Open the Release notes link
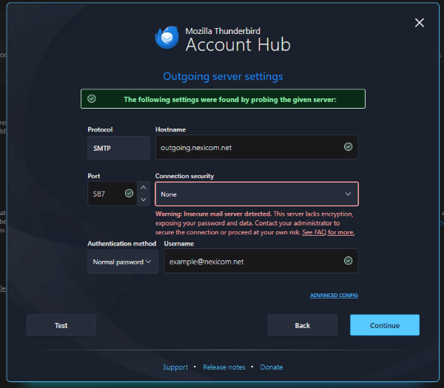Viewport: 444px width, 388px height. coord(224,367)
